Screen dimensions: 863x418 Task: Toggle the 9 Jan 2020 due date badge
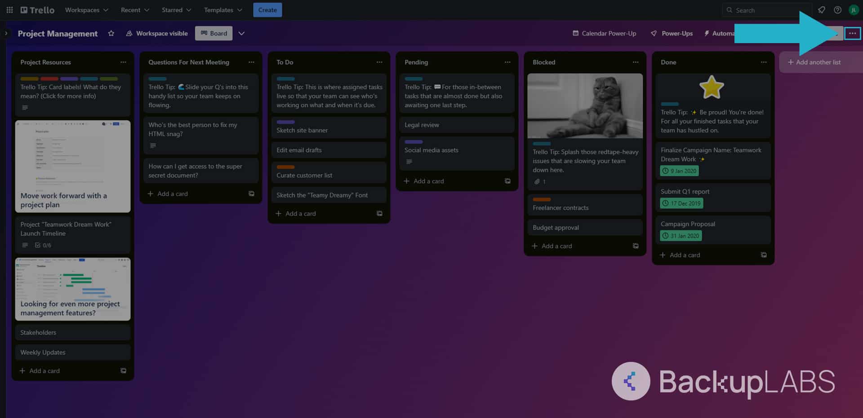[680, 171]
